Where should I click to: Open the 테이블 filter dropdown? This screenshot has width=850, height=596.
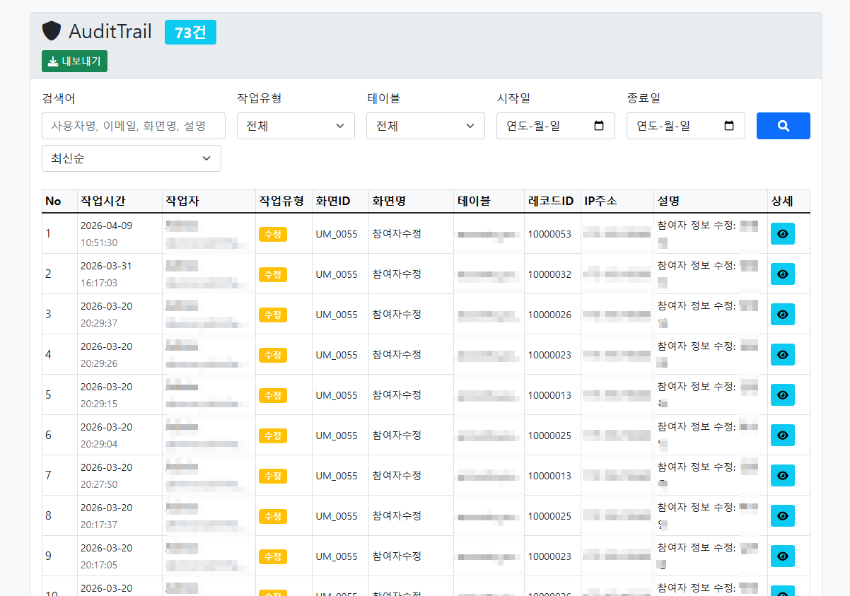[x=425, y=125]
